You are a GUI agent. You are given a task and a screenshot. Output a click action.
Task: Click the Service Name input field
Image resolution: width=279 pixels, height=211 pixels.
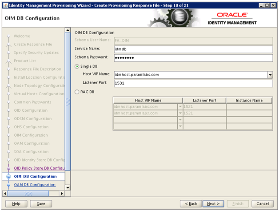point(193,49)
